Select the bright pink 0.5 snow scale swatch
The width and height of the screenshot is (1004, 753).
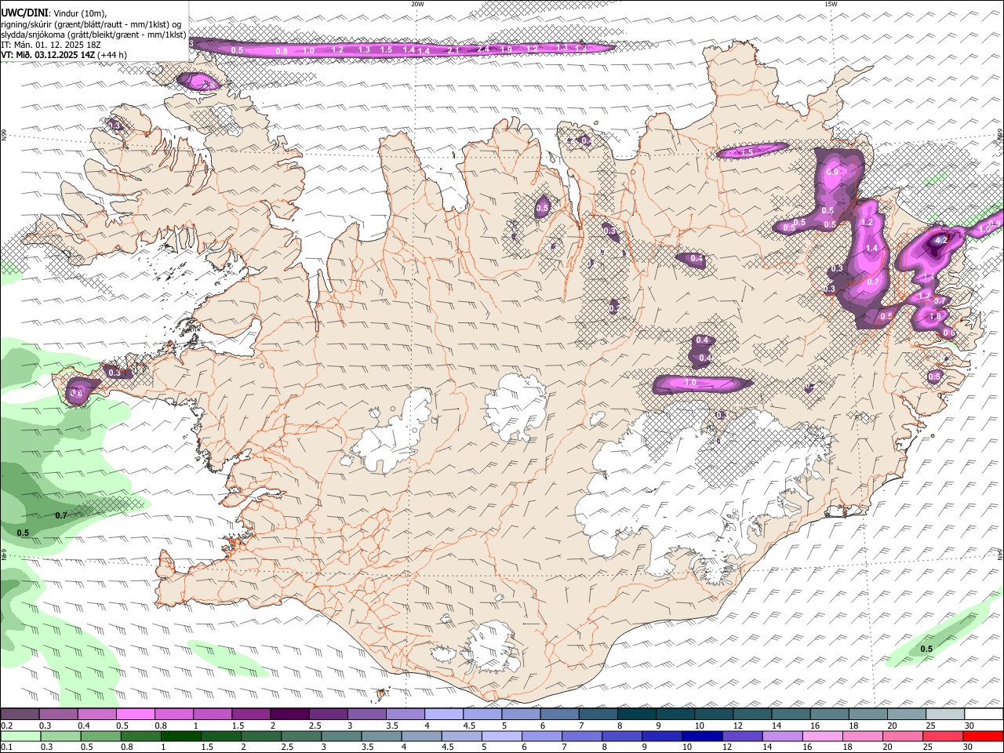135,714
